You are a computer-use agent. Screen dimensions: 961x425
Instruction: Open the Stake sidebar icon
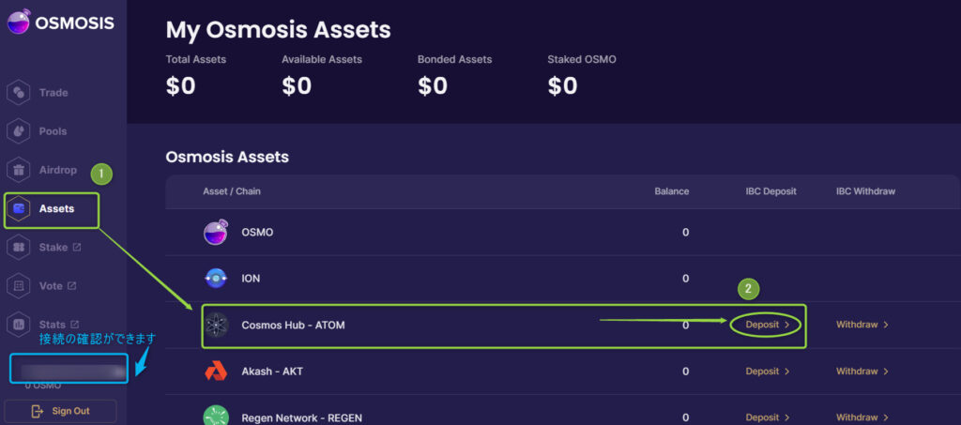coord(19,248)
